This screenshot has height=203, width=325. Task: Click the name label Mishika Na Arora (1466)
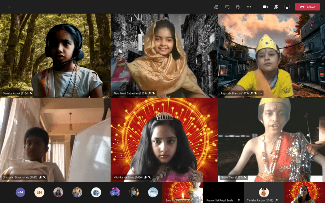click(x=128, y=177)
